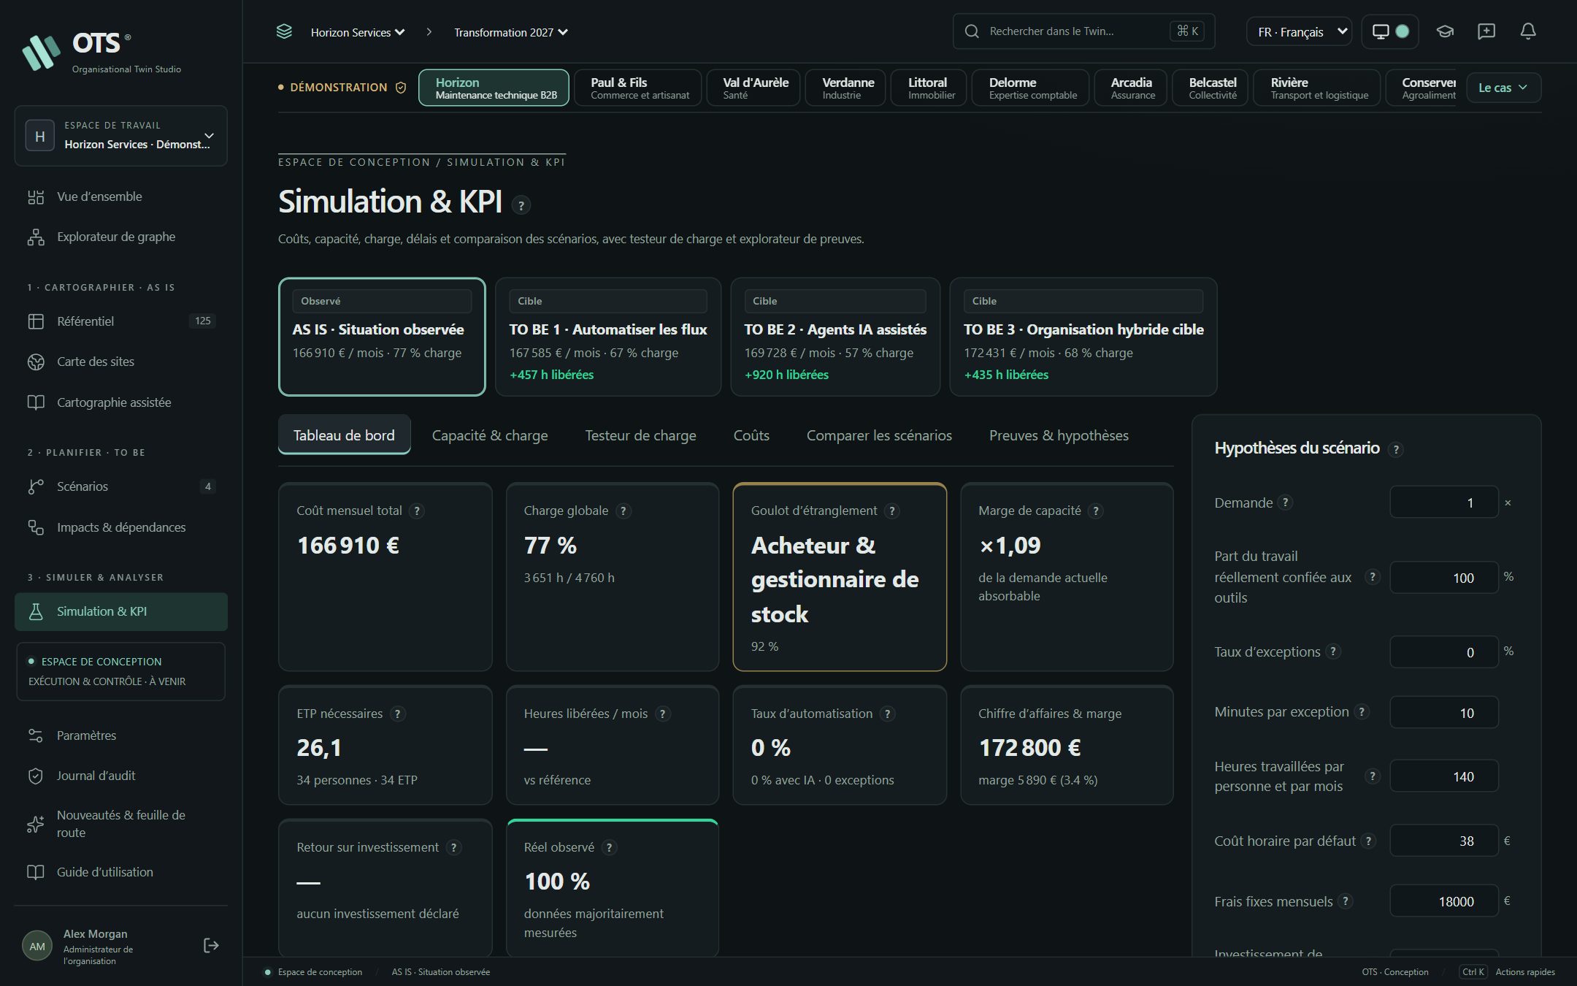Log out using the exit icon

(x=211, y=946)
